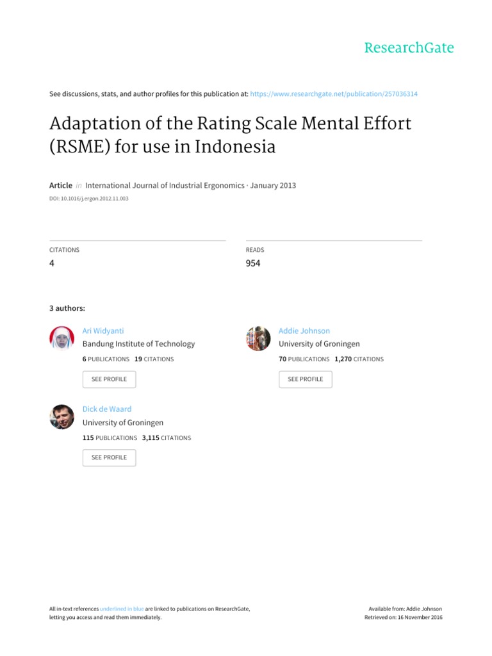Click the article title about RSME adaptation
Viewport: 492px width, 656px height.
point(230,135)
